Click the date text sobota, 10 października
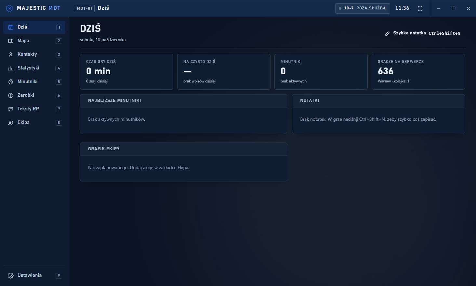Screen dimensions: 476x286 tap(103, 40)
